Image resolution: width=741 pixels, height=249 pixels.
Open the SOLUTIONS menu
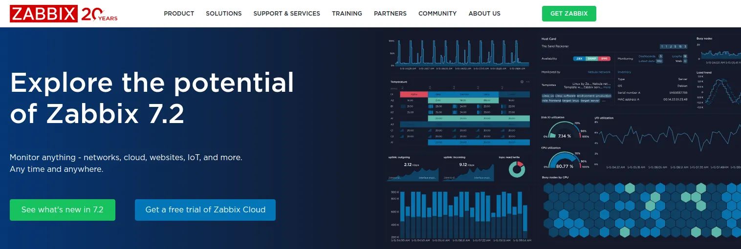click(223, 14)
